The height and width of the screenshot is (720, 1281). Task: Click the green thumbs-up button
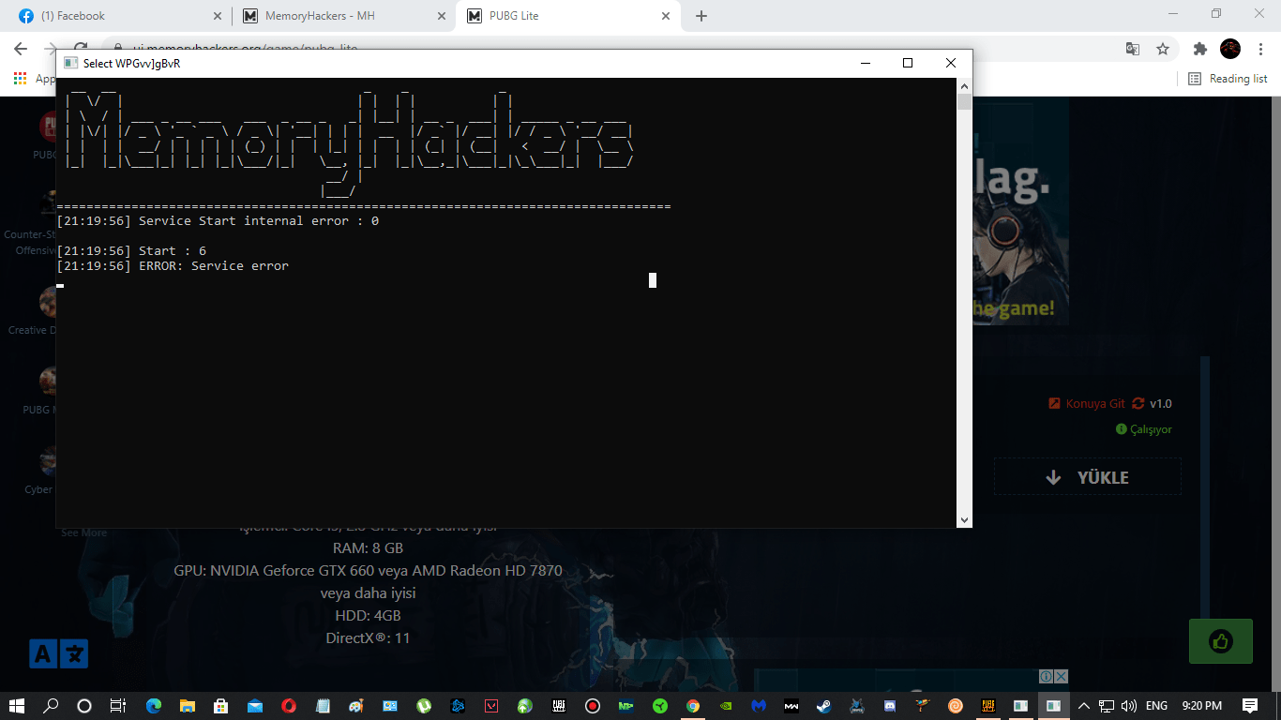coord(1220,641)
